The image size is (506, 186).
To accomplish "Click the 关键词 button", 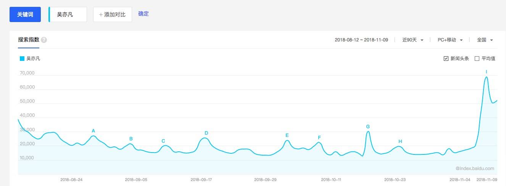I will pyautogui.click(x=25, y=14).
